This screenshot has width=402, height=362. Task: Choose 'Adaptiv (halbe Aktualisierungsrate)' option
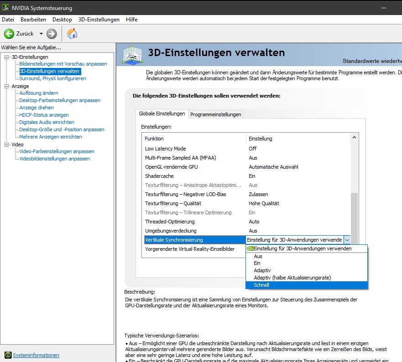click(306, 278)
